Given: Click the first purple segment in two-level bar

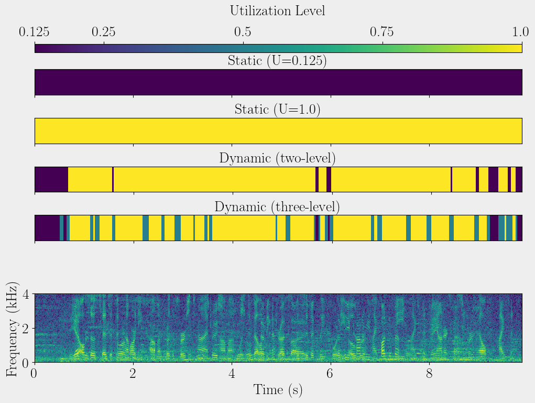Looking at the screenshot, I should (51, 179).
